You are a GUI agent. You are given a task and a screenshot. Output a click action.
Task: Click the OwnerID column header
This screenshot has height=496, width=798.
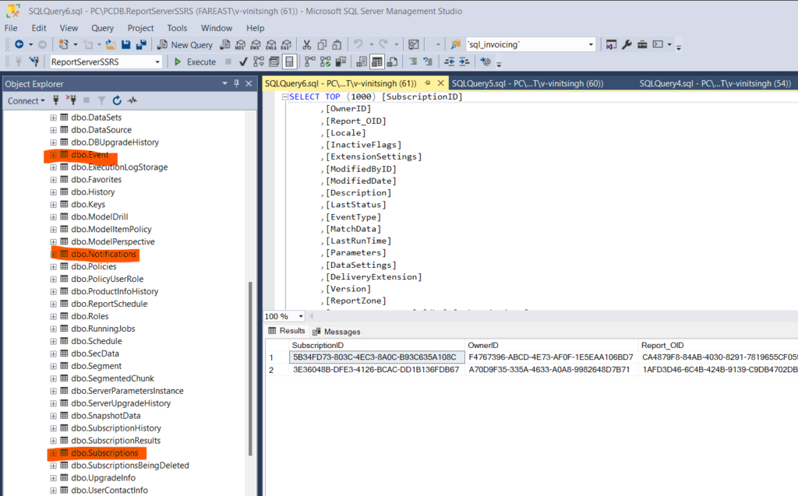click(x=551, y=346)
